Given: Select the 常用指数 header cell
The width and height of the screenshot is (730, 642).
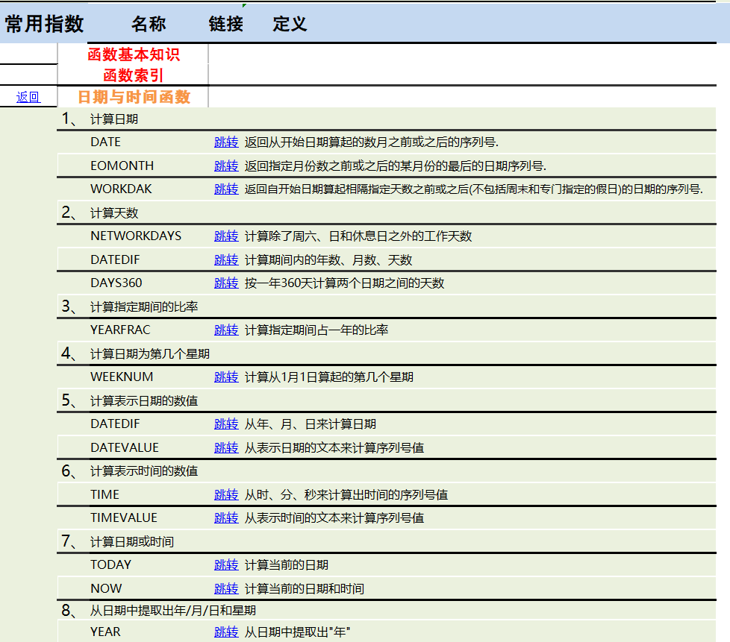Looking at the screenshot, I should point(44,24).
